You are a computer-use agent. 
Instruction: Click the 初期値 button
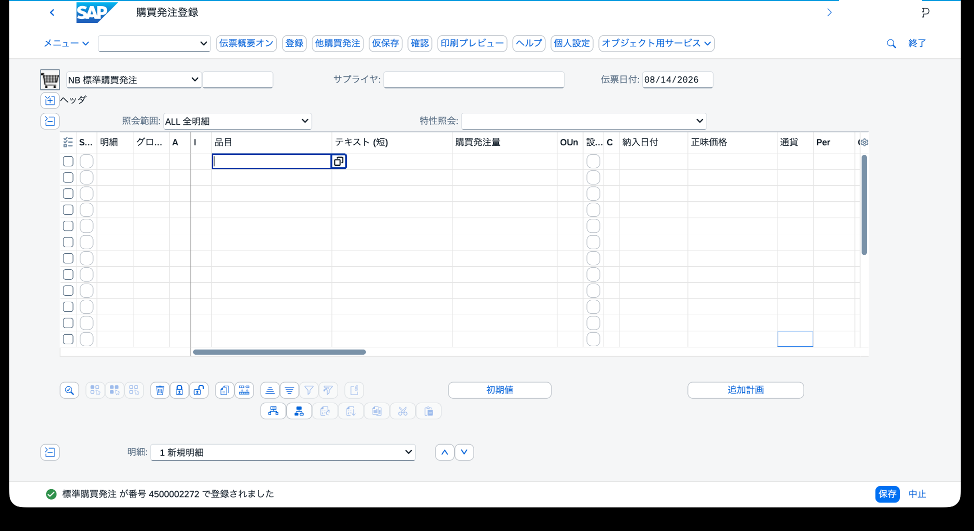tap(500, 390)
